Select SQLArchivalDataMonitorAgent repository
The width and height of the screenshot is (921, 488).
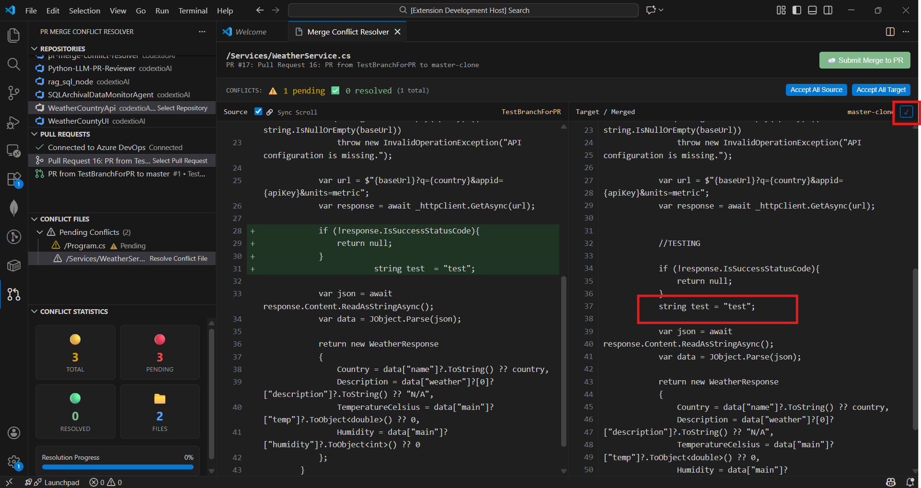tap(122, 94)
